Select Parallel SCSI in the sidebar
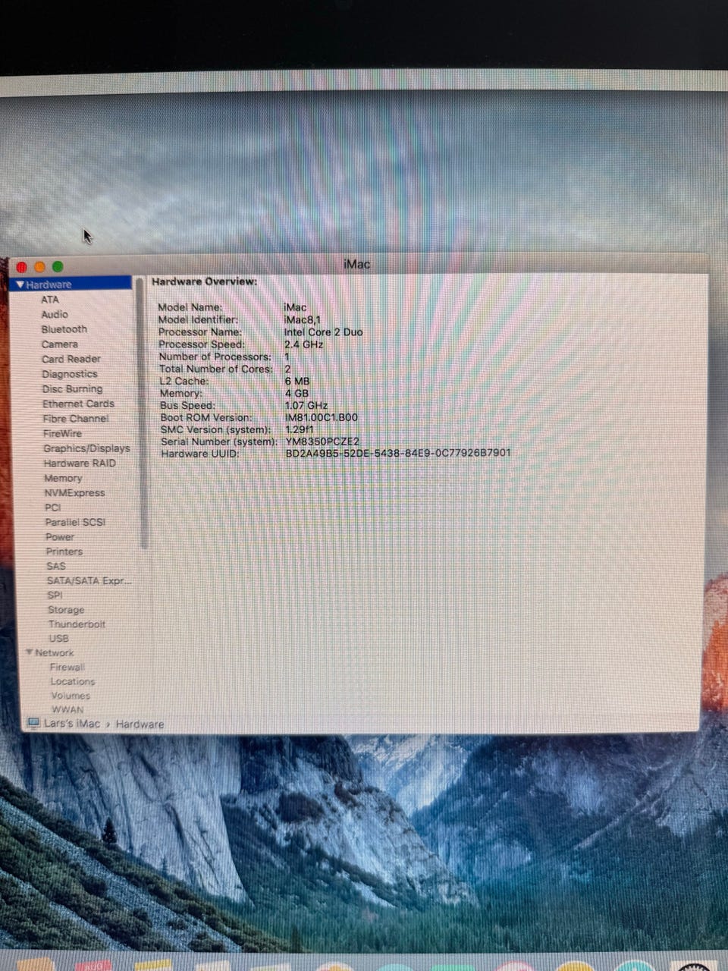The height and width of the screenshot is (971, 728). point(75,522)
